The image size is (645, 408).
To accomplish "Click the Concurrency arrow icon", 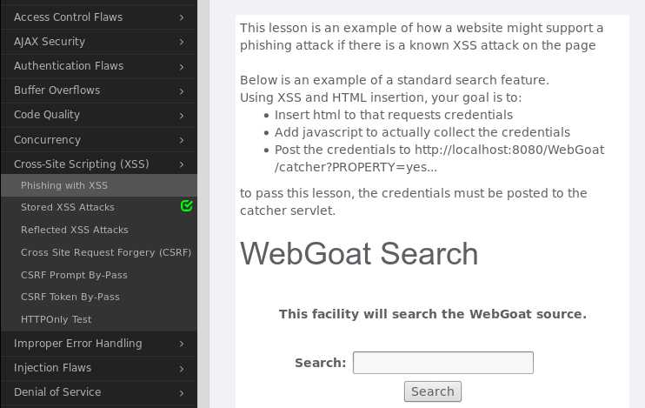I will click(x=182, y=140).
